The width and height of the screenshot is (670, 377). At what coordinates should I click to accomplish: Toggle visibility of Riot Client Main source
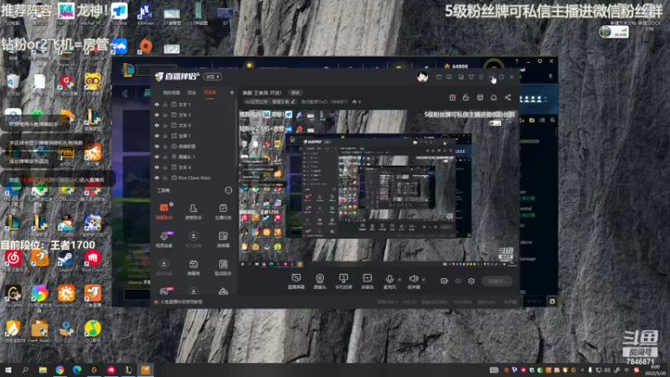pyautogui.click(x=157, y=178)
